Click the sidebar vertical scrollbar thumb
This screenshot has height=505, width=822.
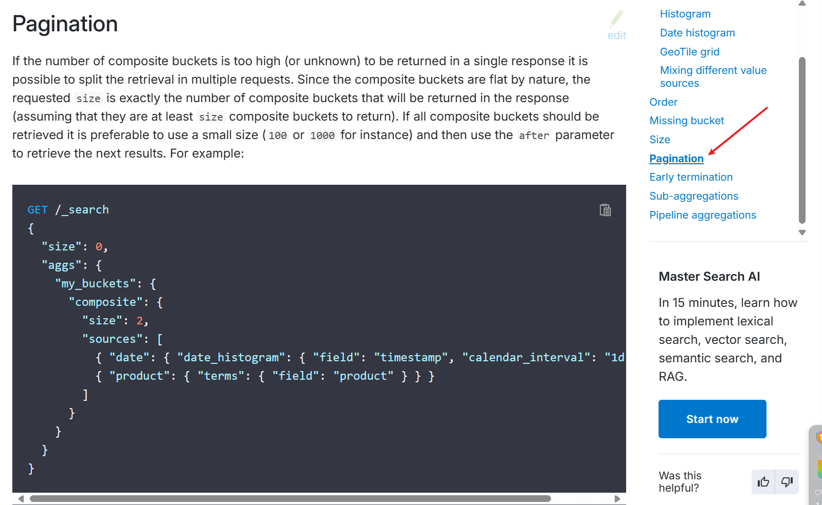point(802,141)
